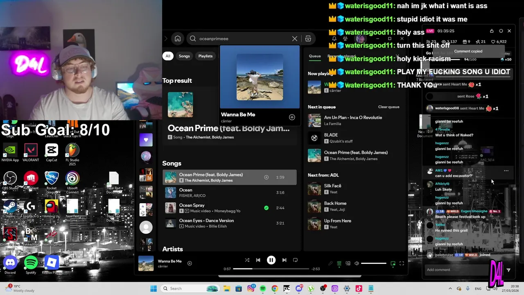Mute Spotify with the volume speaker icon

[357, 263]
